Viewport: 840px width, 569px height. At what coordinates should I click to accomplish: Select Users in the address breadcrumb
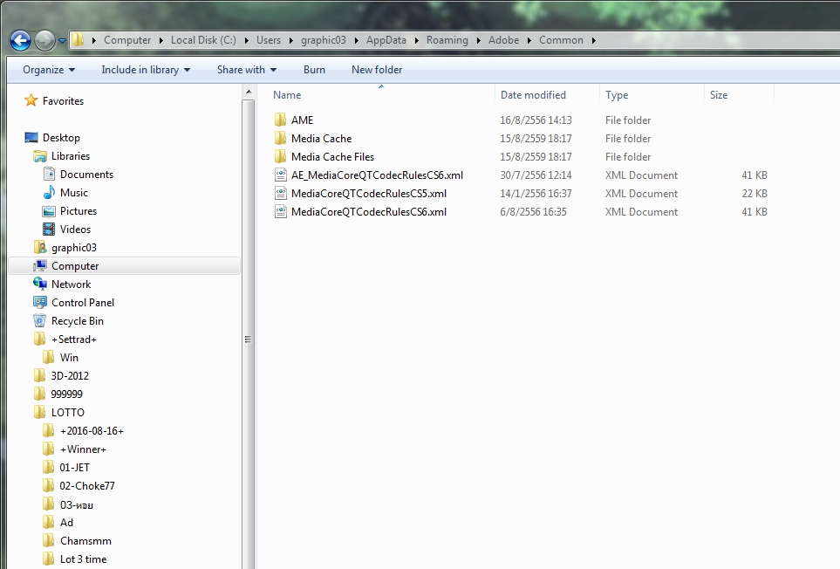coord(269,40)
